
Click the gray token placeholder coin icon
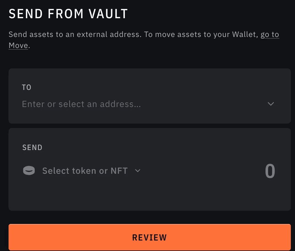(29, 170)
